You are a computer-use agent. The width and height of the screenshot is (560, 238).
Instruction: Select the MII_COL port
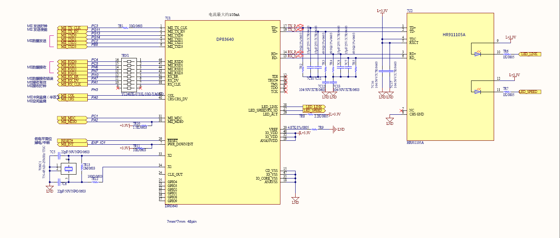click(72, 95)
